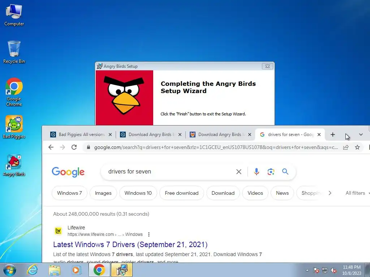Select the Google Chrome desktop shortcut

(14, 92)
